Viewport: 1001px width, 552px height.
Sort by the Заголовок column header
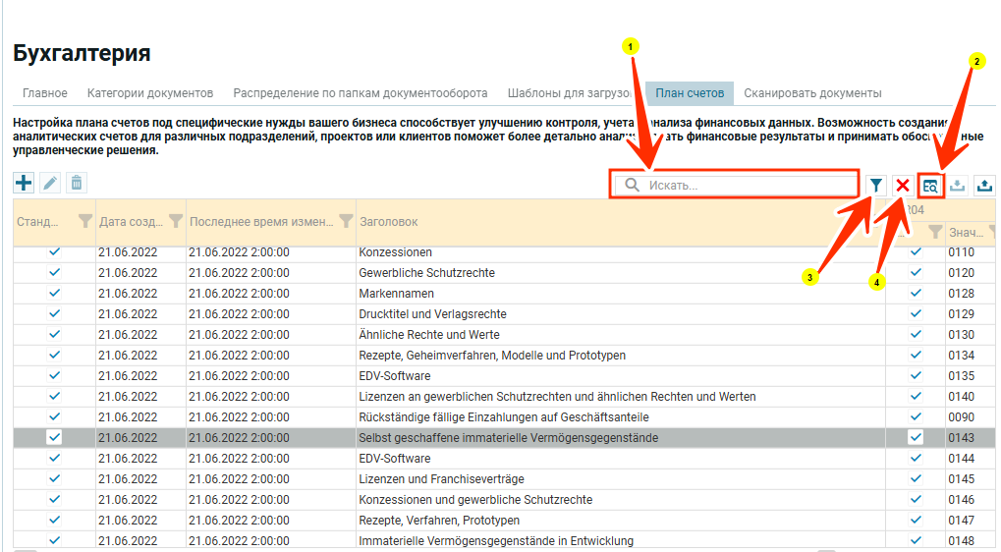coord(389,222)
